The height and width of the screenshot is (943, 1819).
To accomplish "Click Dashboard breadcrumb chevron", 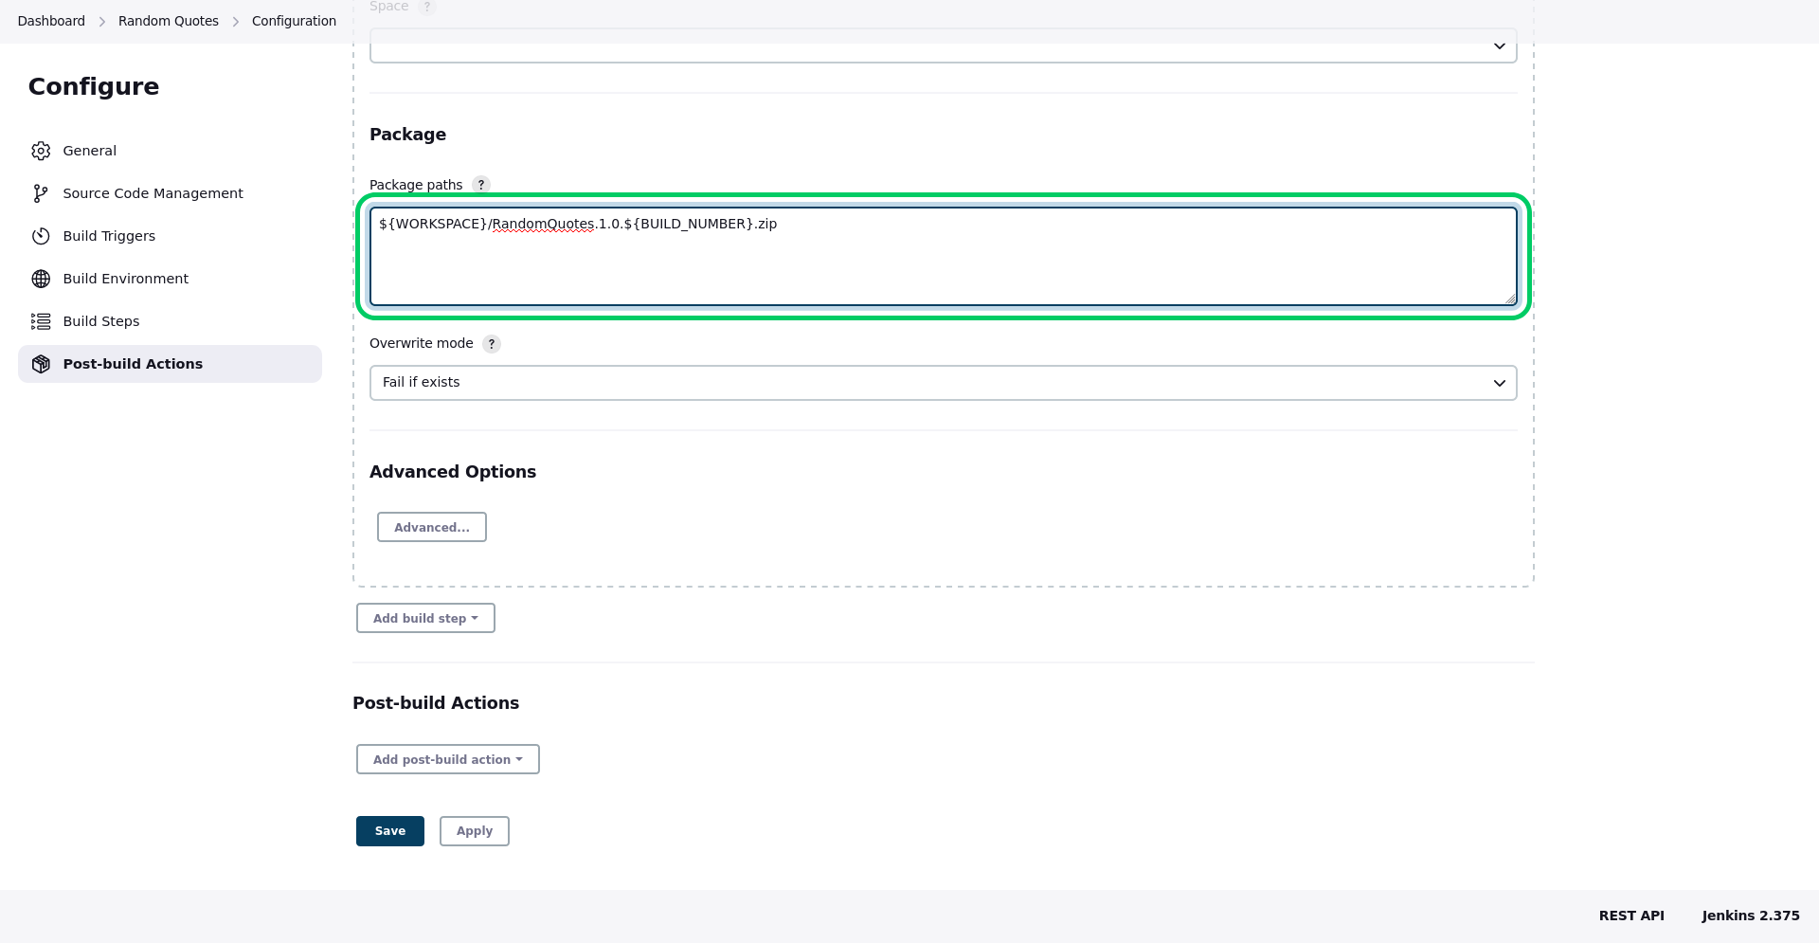I will click(x=101, y=22).
